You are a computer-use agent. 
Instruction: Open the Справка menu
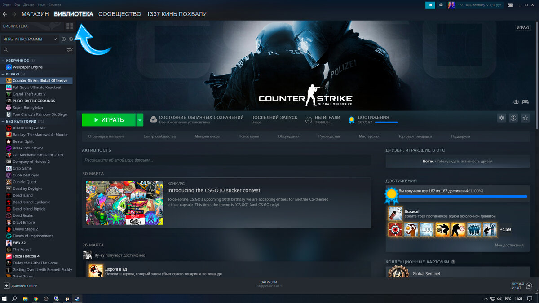[55, 4]
